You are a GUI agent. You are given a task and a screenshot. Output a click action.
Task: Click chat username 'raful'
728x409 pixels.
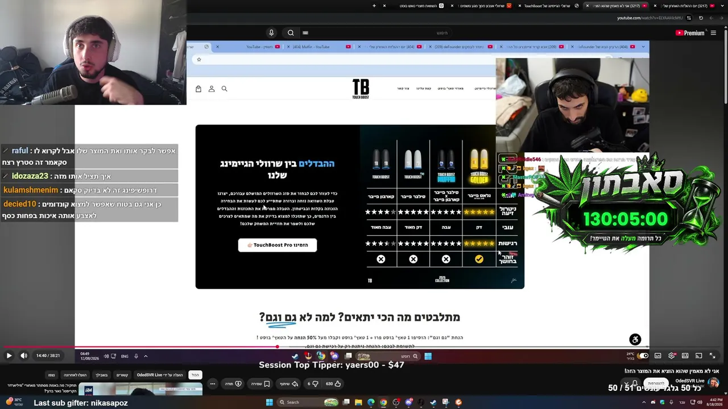click(20, 151)
